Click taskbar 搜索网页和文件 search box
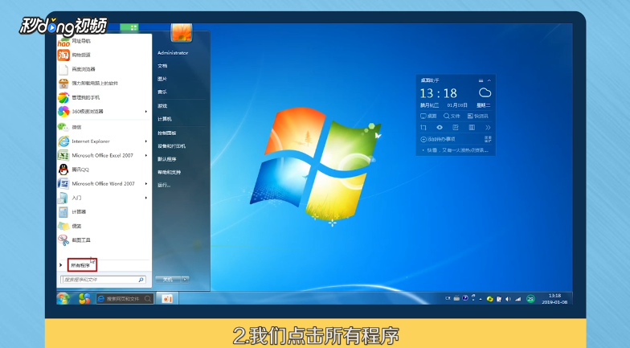Image resolution: width=630 pixels, height=348 pixels. coord(125,299)
